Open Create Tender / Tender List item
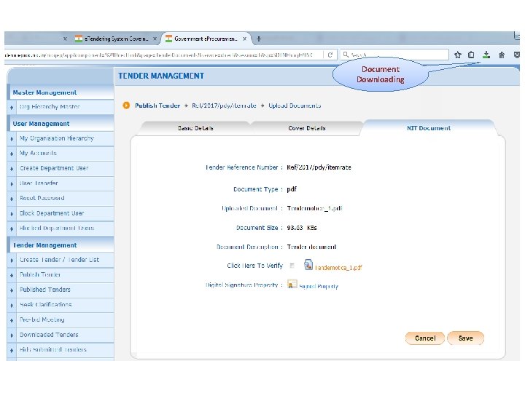Viewport: 525px width, 393px height. pyautogui.click(x=59, y=260)
